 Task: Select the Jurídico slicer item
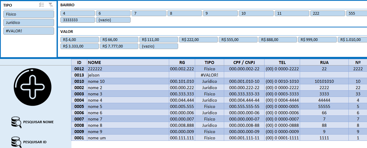tap(29, 22)
